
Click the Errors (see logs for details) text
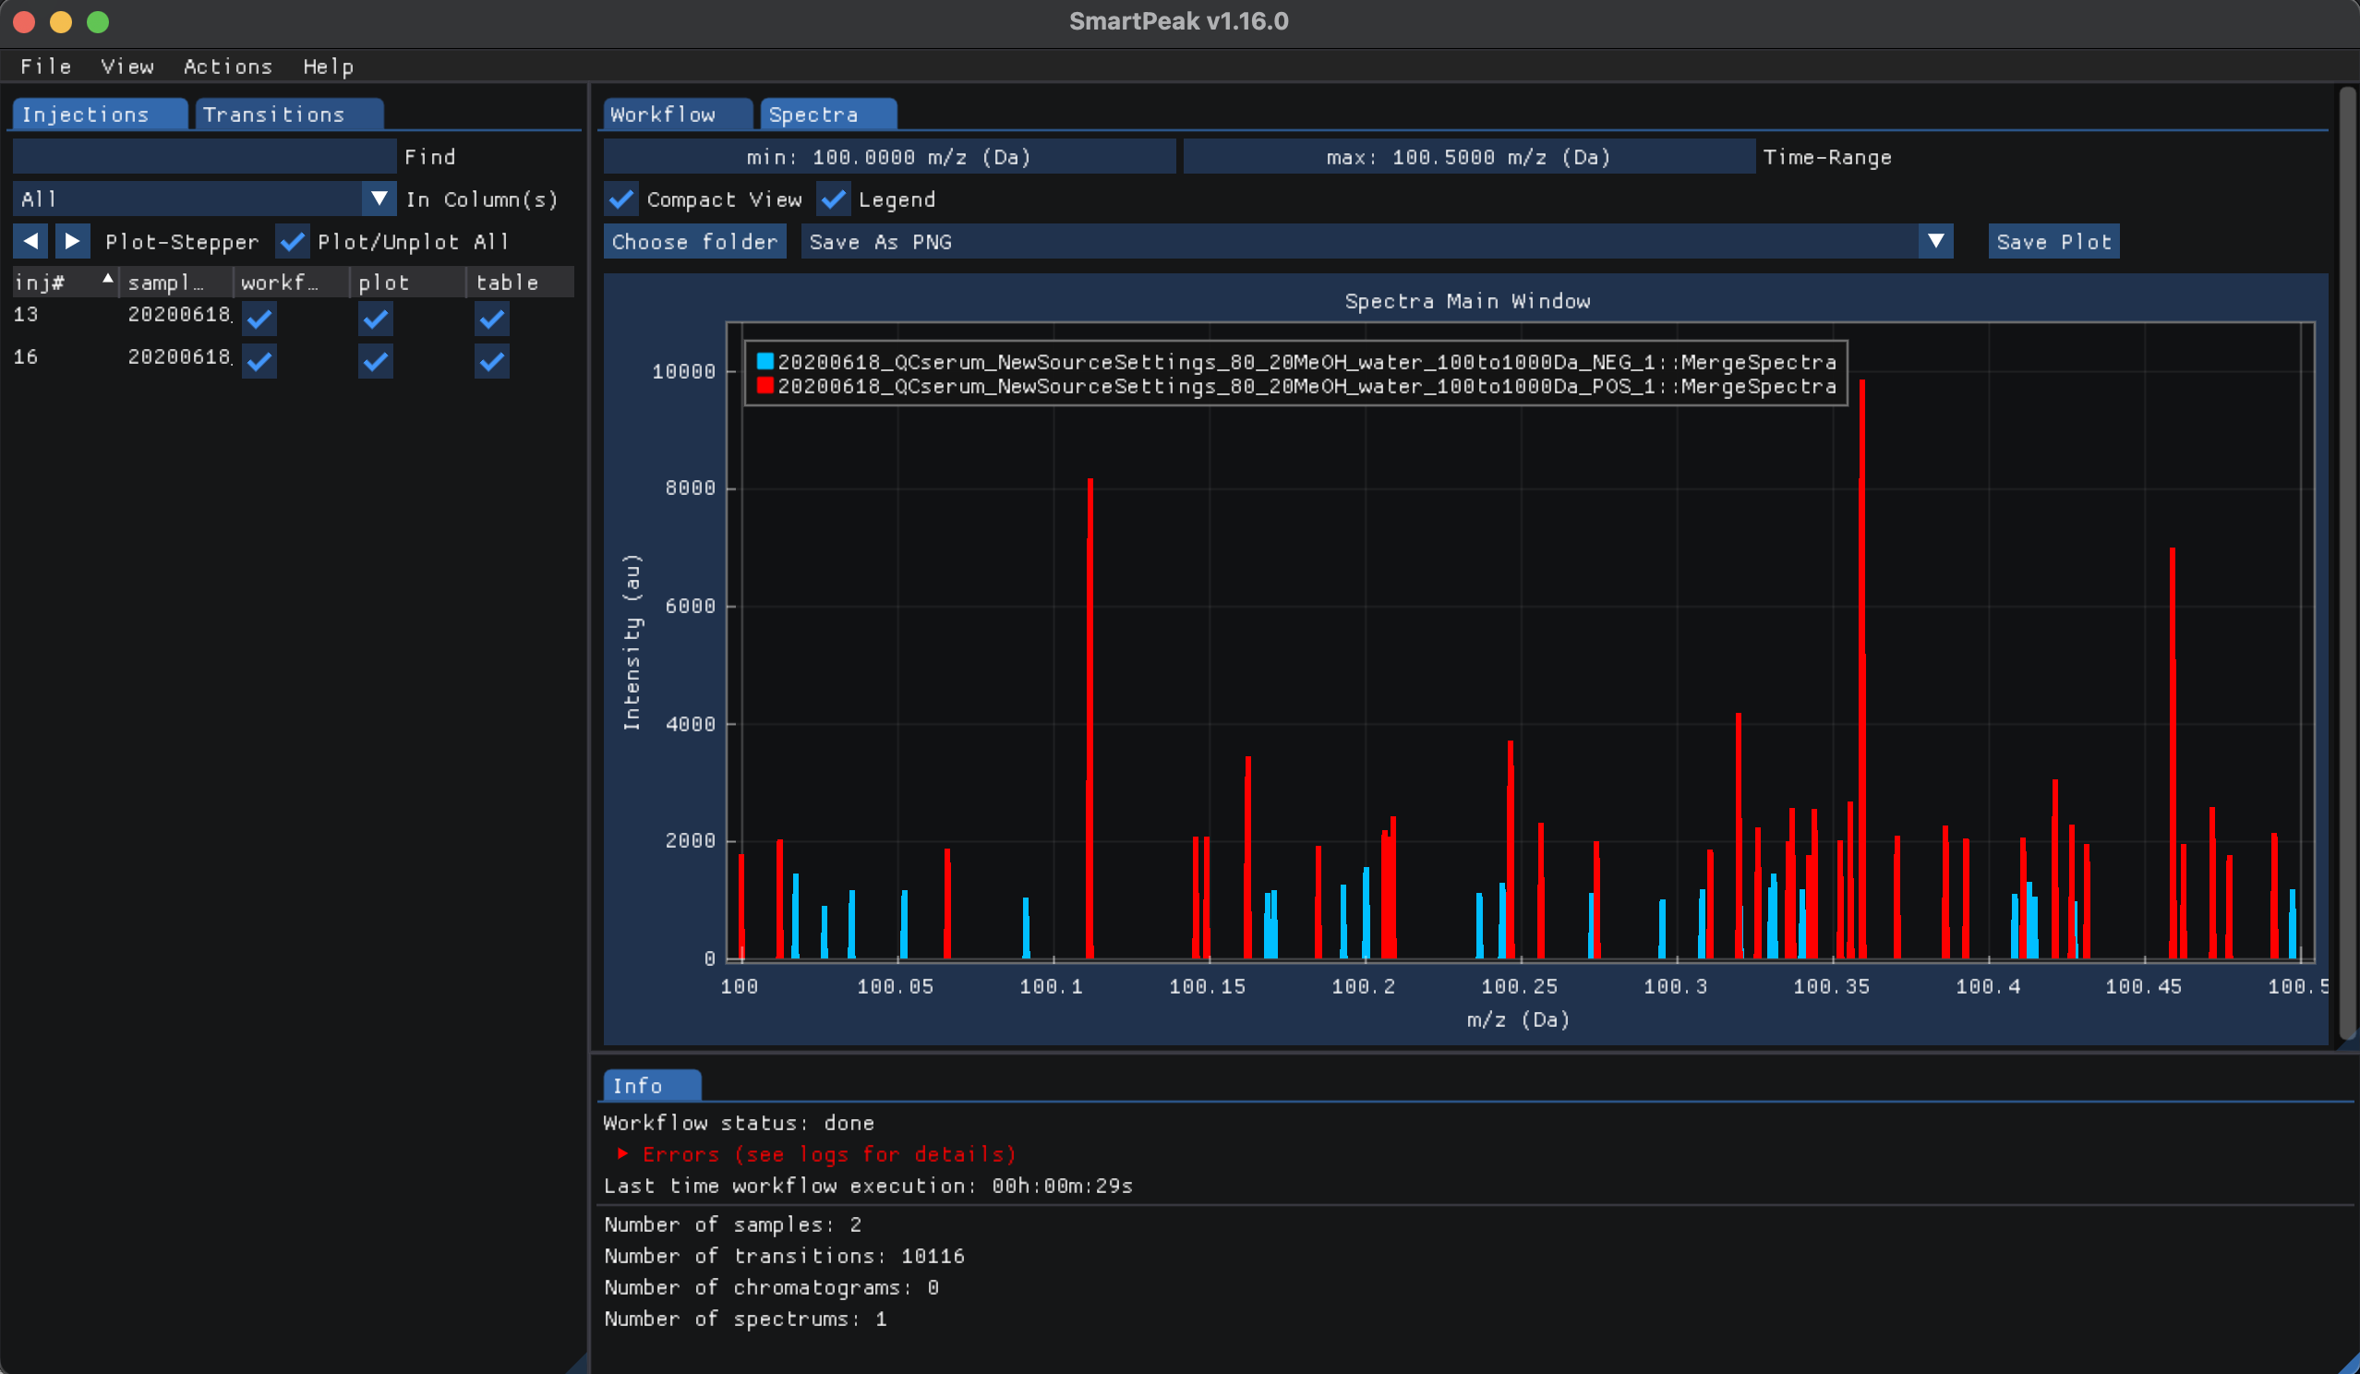point(829,1154)
